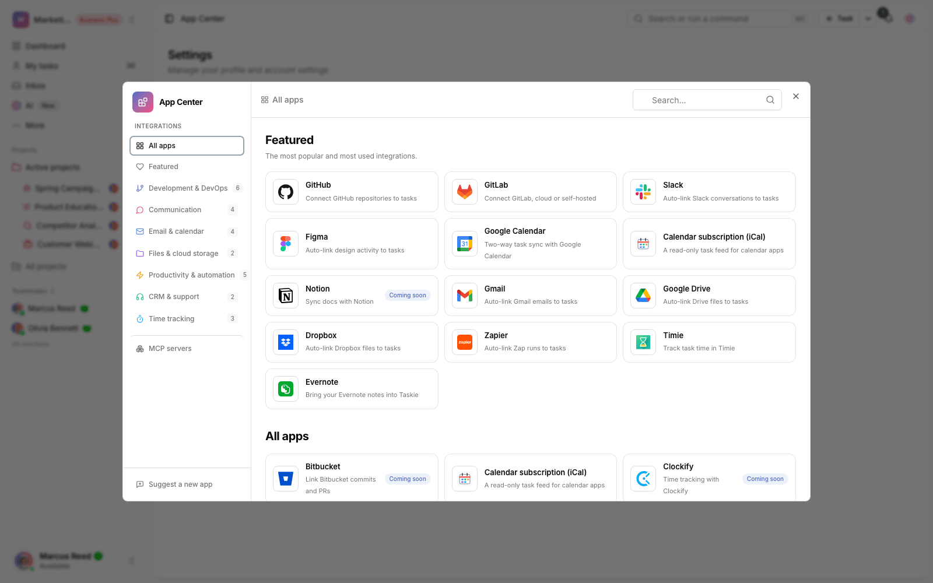Open the Google Calendar icon
This screenshot has height=583, width=933.
tap(465, 244)
